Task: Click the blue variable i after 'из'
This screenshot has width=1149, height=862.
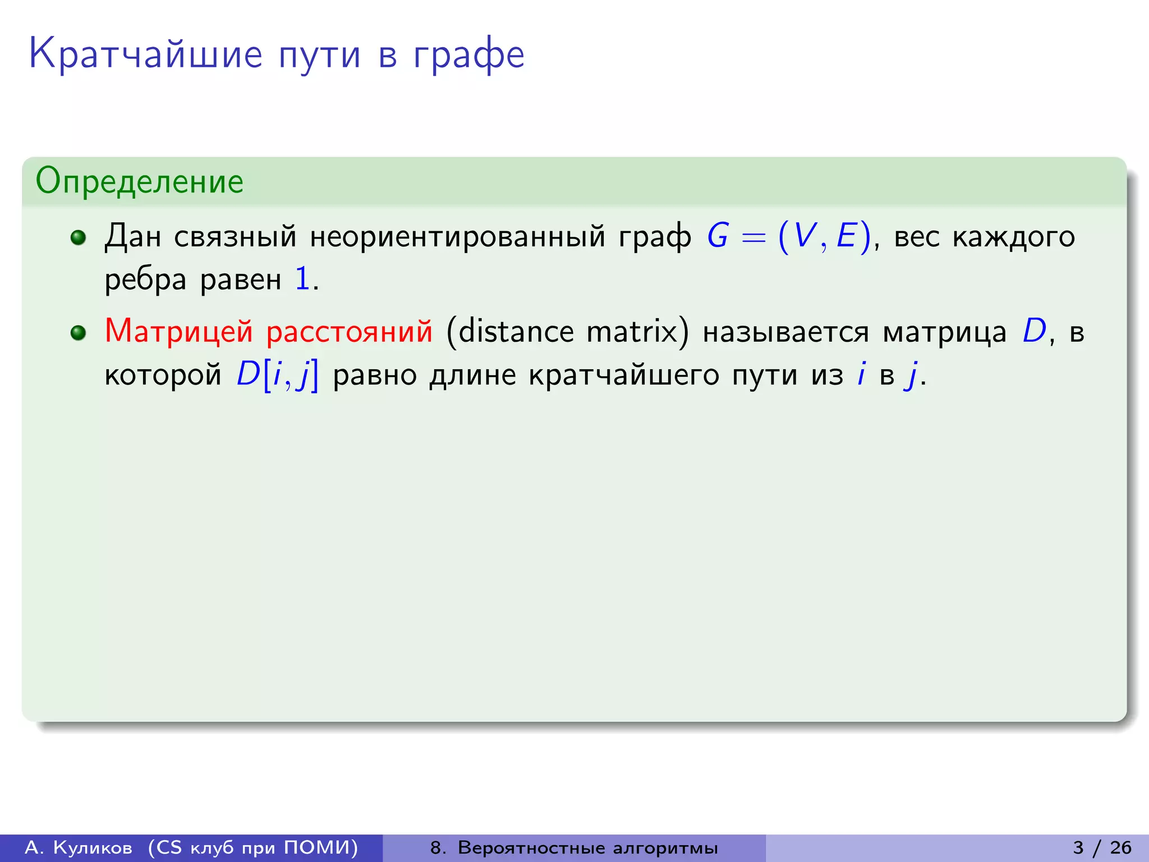Action: tap(861, 374)
